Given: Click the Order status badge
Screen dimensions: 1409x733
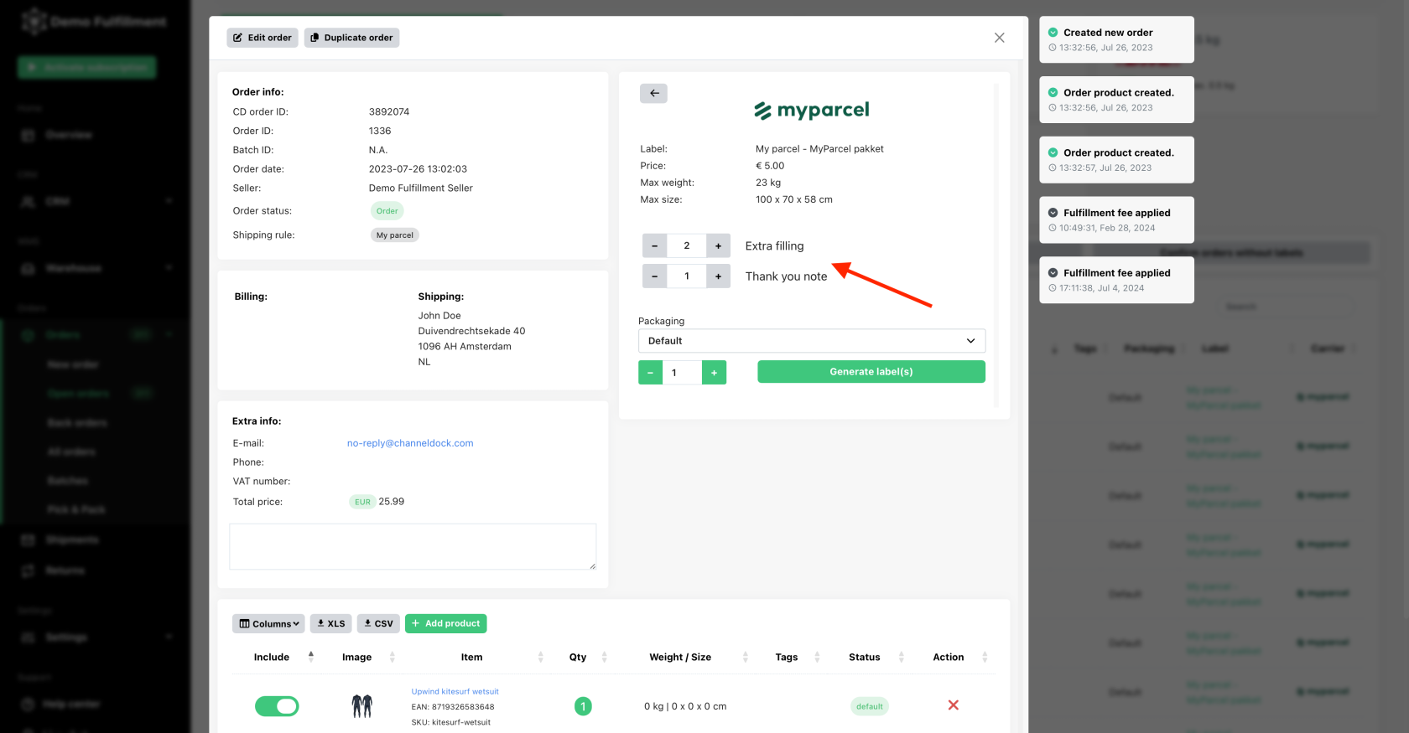Looking at the screenshot, I should pos(387,211).
